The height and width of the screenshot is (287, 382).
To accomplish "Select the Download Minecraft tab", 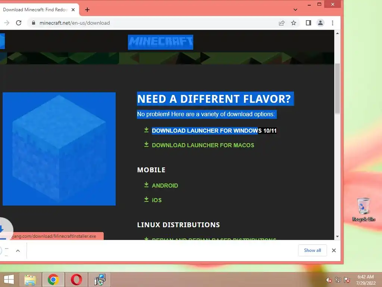I will click(35, 10).
